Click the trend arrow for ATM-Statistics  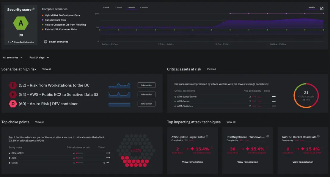pyautogui.click(x=274, y=106)
